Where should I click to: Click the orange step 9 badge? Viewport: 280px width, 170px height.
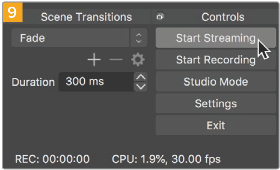coord(12,13)
